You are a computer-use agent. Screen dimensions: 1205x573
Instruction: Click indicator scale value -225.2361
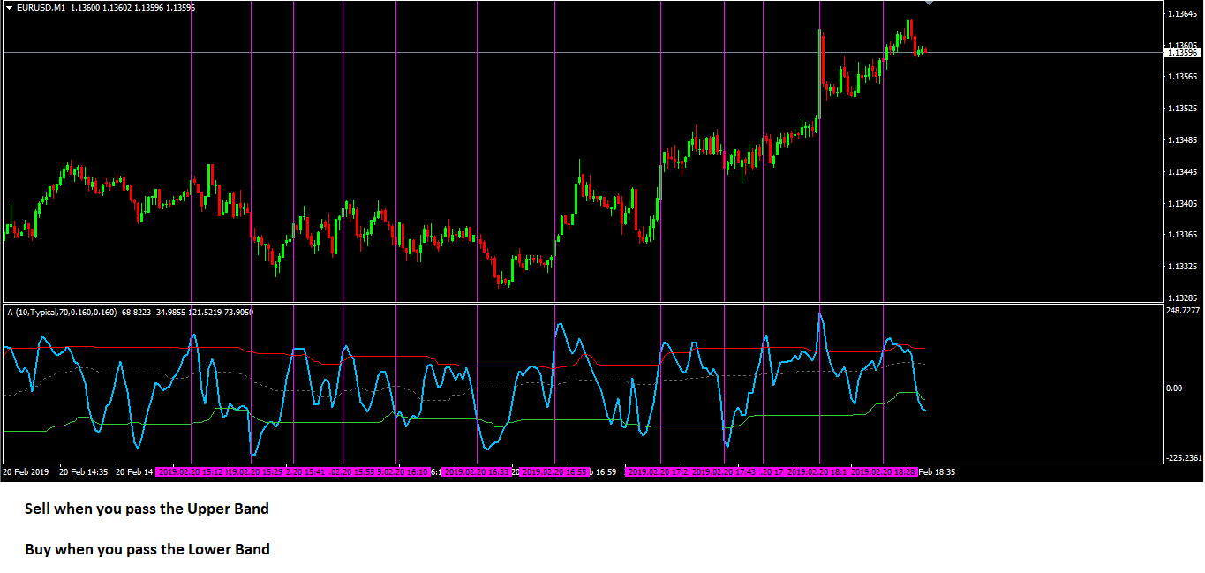(x=1183, y=458)
